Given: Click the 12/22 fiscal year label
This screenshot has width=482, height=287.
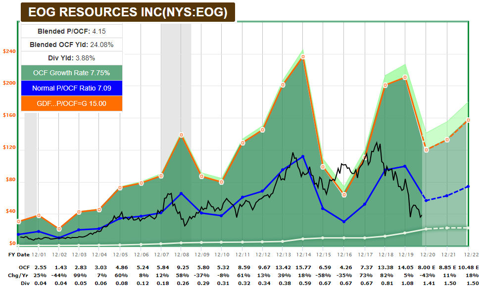Looking at the screenshot, I should tap(472, 255).
